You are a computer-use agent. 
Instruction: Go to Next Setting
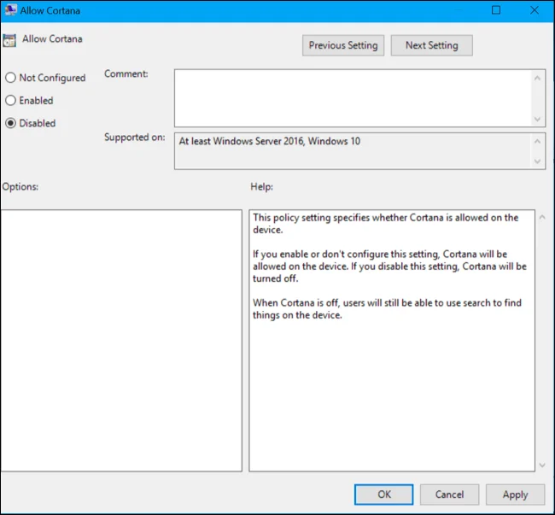point(431,45)
